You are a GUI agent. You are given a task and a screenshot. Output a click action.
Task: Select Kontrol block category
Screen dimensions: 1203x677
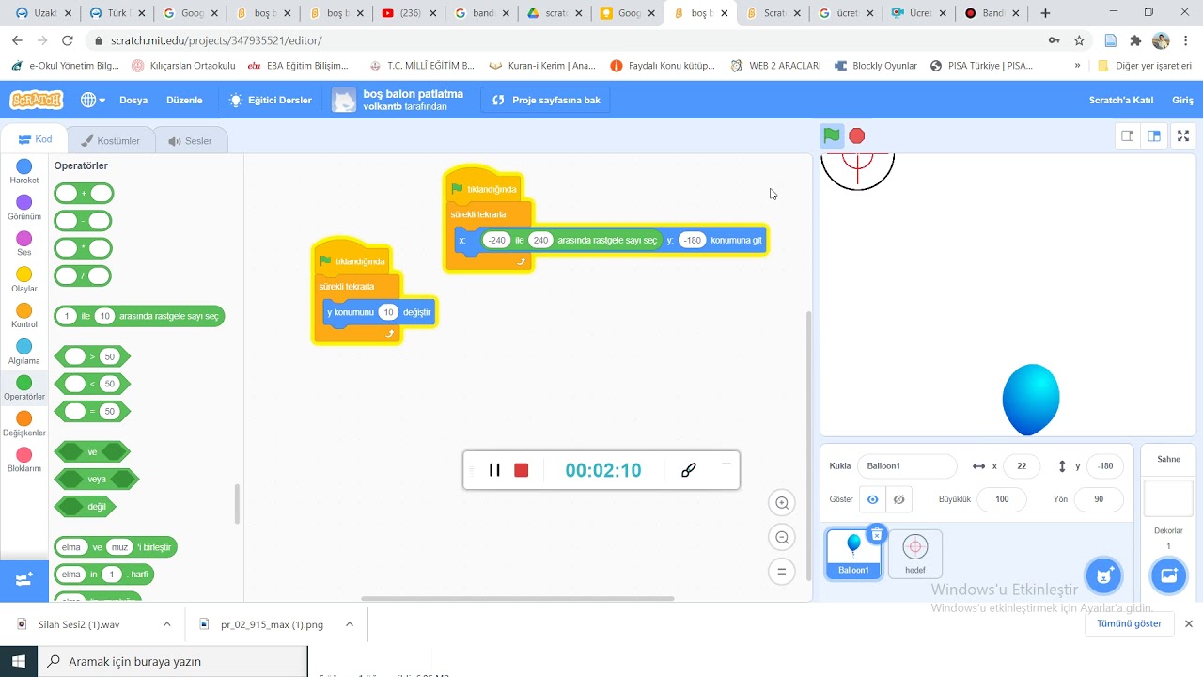24,316
